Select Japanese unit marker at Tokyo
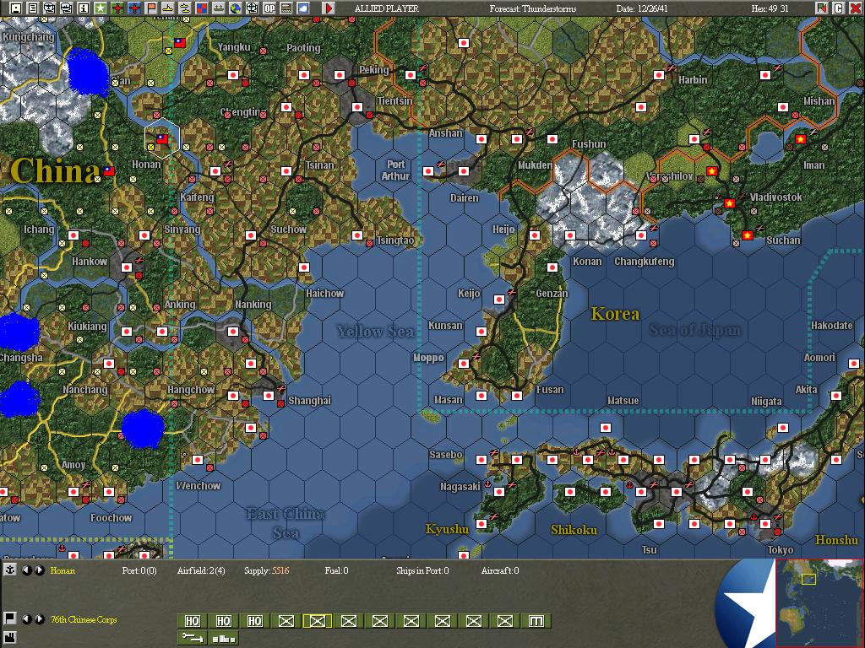865x648 pixels. click(765, 524)
